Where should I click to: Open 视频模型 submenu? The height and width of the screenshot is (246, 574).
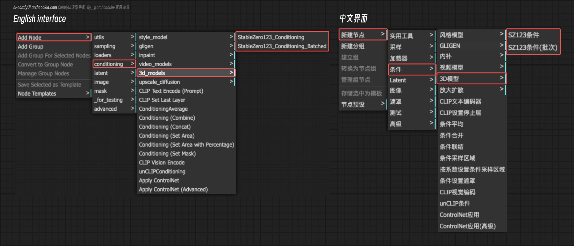tap(472, 67)
